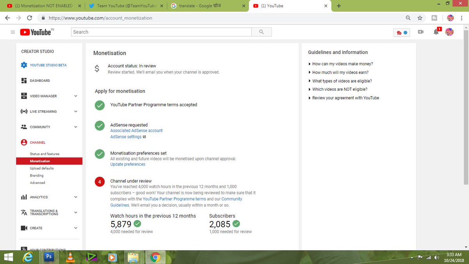Screen dimensions: 469x264
Task: Expand 'What types of videos are eligible?'
Action: pos(340,81)
